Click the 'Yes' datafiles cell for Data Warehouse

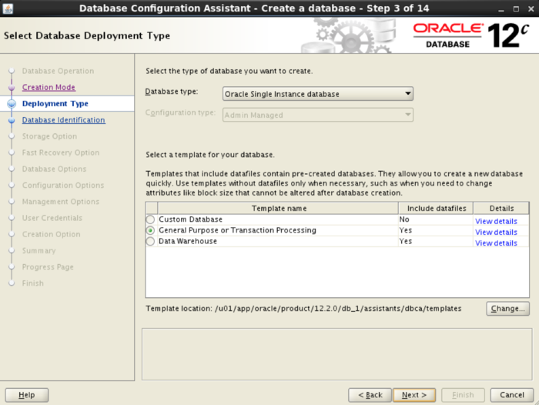(436, 241)
